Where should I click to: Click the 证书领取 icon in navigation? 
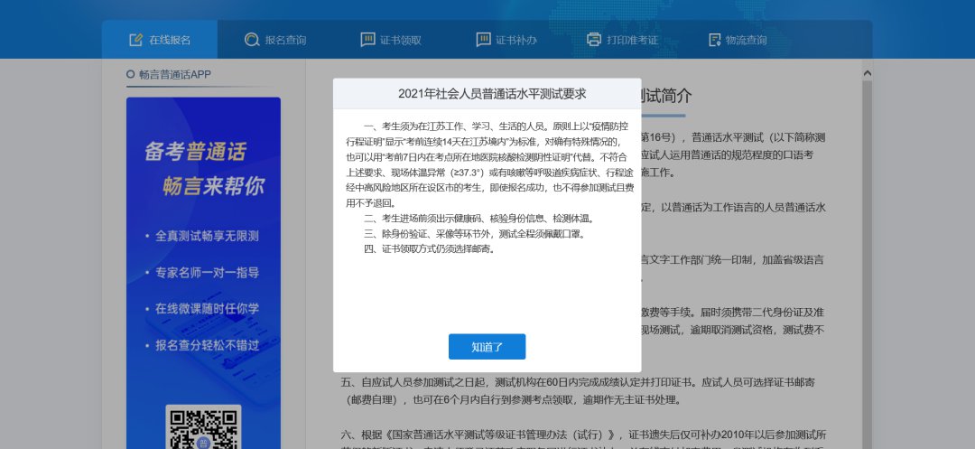[367, 40]
